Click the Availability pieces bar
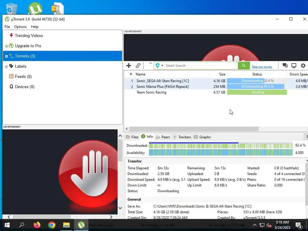The height and width of the screenshot is (231, 308). [x=220, y=152]
